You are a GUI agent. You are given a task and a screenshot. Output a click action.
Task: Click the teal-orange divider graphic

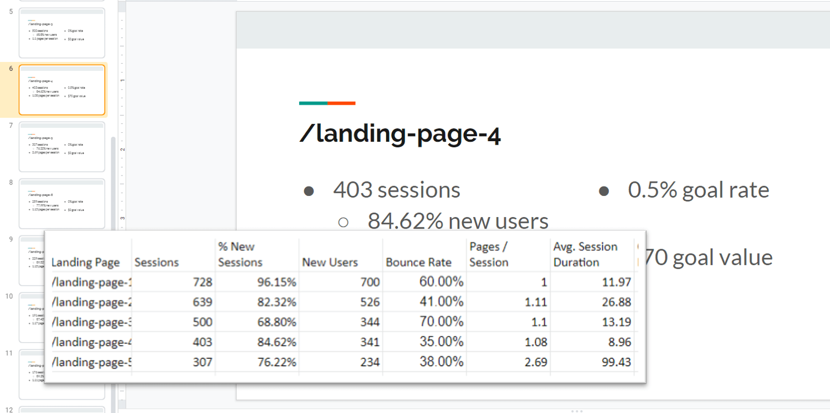click(x=327, y=102)
